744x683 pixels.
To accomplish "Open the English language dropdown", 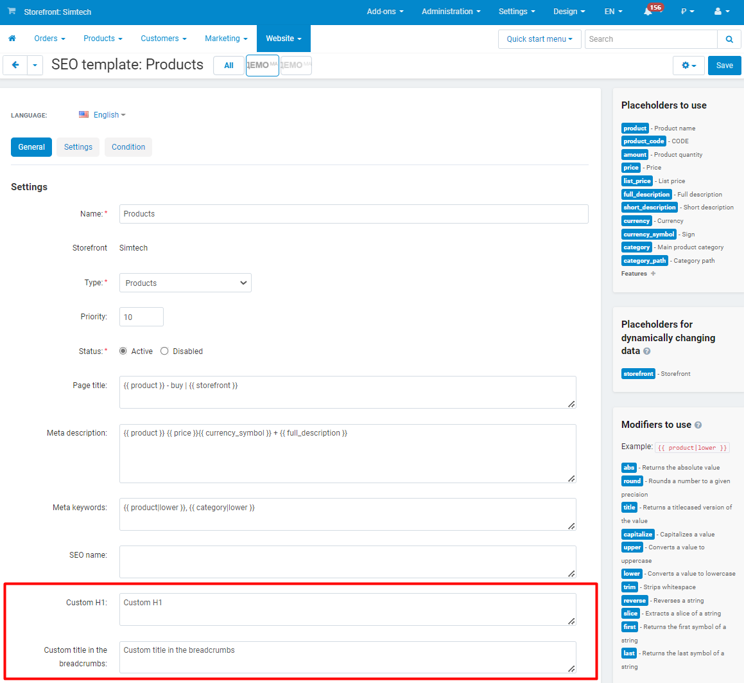I will 110,115.
